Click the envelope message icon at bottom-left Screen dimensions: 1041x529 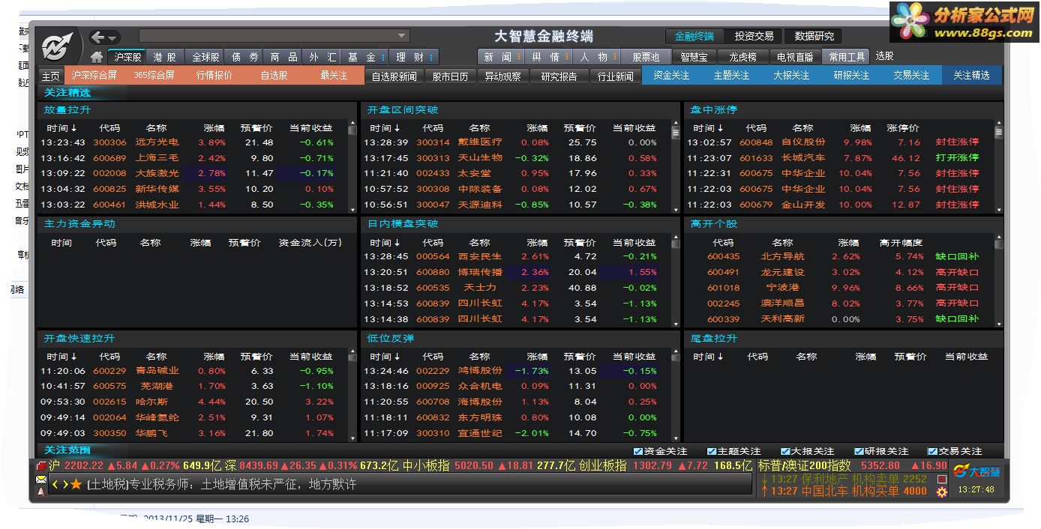click(x=41, y=480)
